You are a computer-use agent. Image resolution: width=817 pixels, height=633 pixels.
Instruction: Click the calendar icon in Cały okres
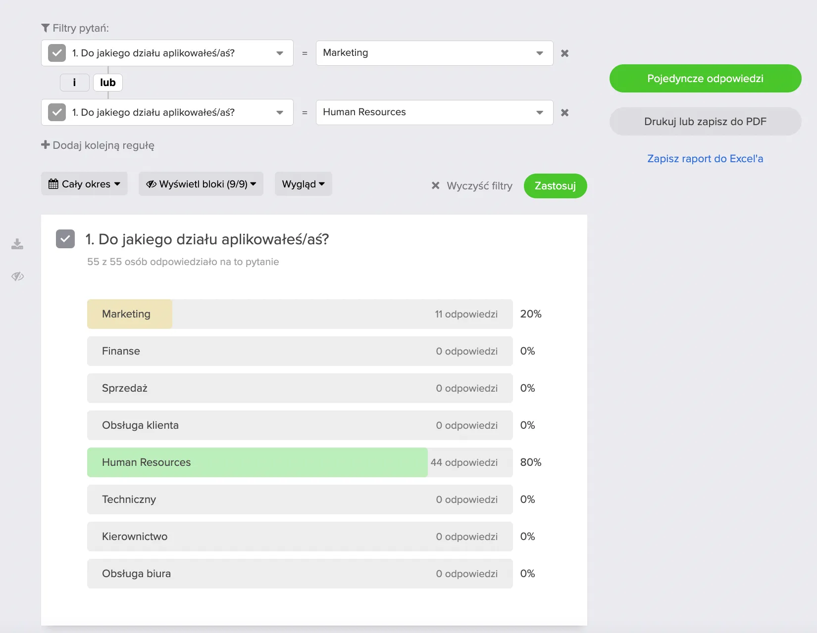(53, 184)
